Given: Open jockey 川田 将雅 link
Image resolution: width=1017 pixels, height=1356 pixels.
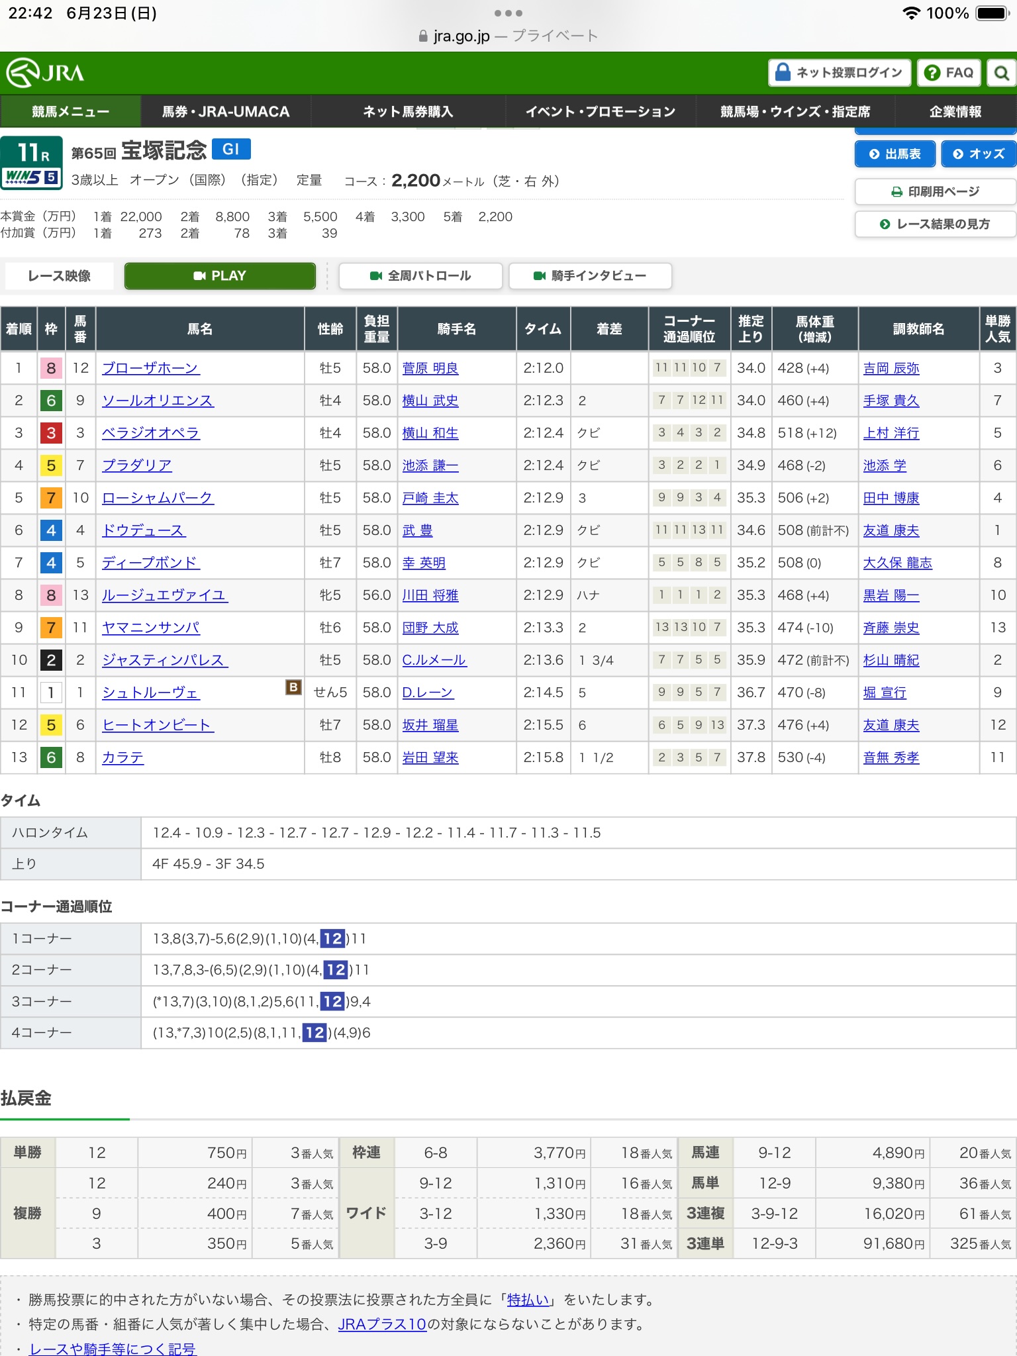Looking at the screenshot, I should click(430, 595).
